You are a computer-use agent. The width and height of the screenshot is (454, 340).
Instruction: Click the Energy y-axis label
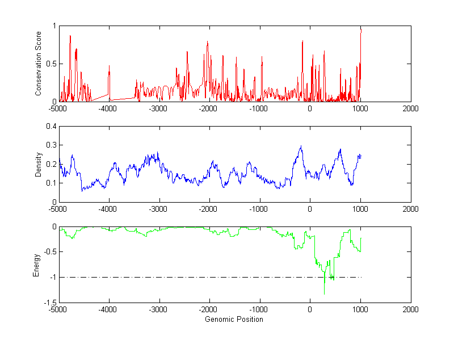pos(36,265)
